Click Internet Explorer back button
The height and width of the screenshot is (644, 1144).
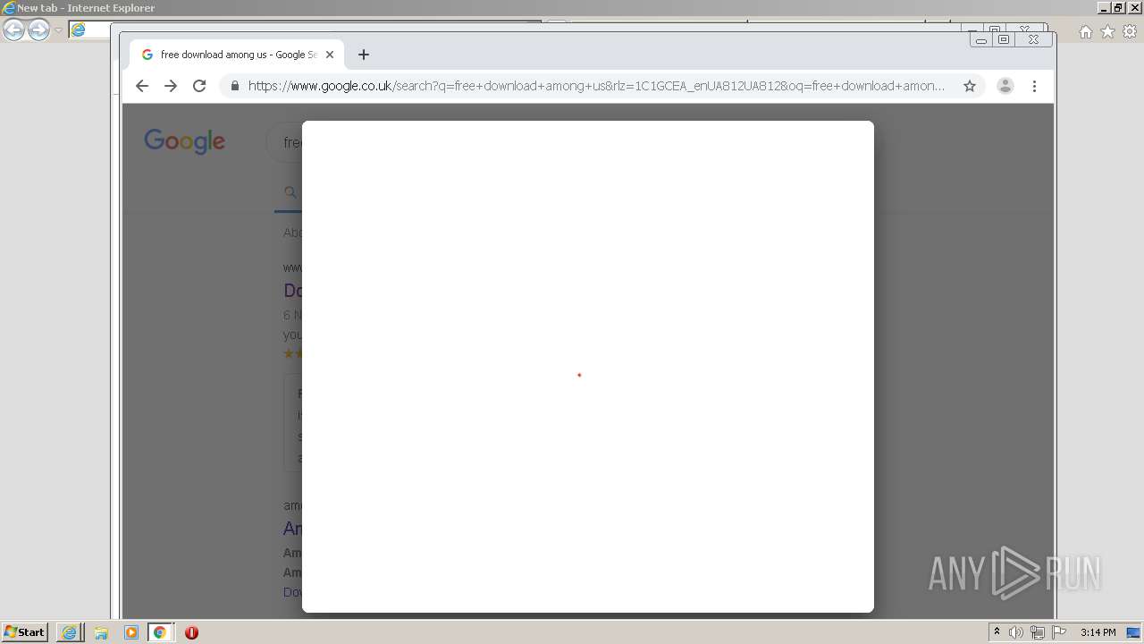(x=13, y=30)
